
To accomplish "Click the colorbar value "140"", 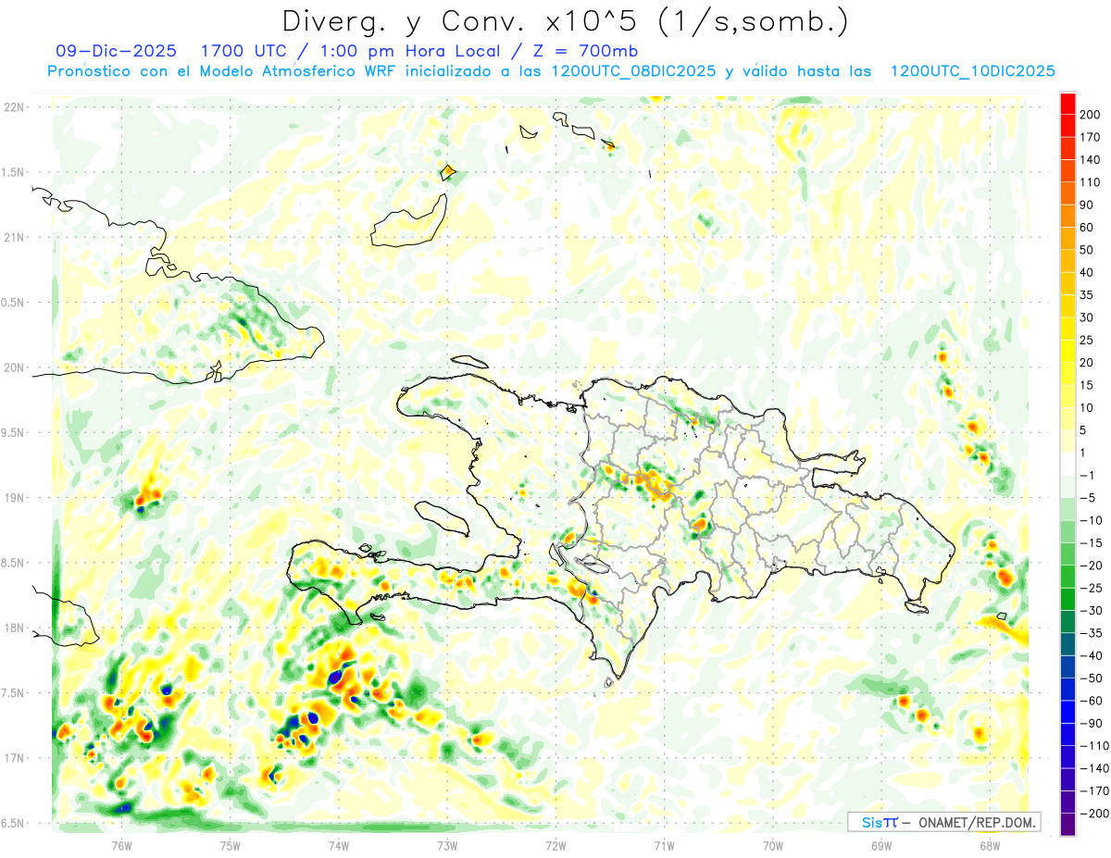I will coord(1090,159).
